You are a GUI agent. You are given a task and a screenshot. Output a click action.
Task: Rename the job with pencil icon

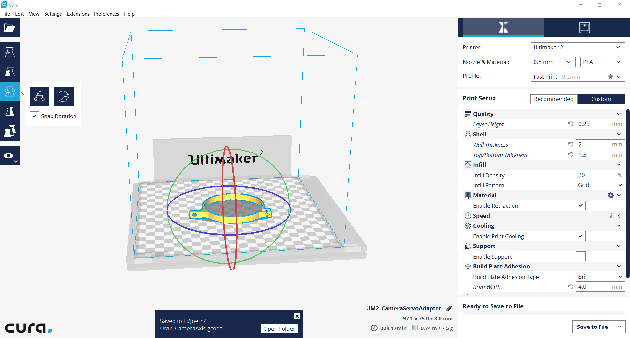click(449, 308)
